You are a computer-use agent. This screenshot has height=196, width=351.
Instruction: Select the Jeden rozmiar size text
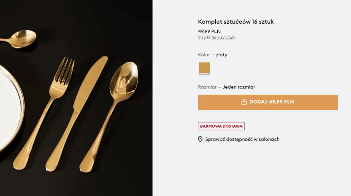click(x=239, y=87)
